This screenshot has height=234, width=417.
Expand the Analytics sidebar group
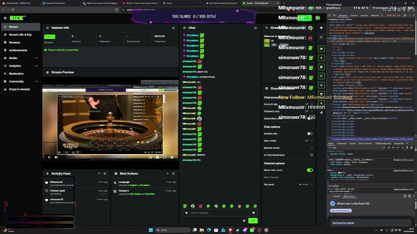point(20,66)
